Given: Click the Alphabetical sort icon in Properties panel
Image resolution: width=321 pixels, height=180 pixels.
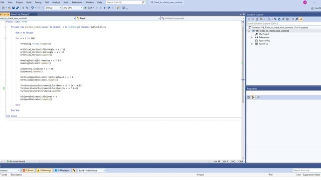Looking at the screenshot, I should pos(253,97).
